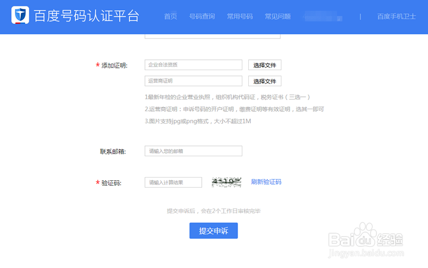Go to 号码查询 page
The width and height of the screenshot is (428, 268).
tap(202, 17)
